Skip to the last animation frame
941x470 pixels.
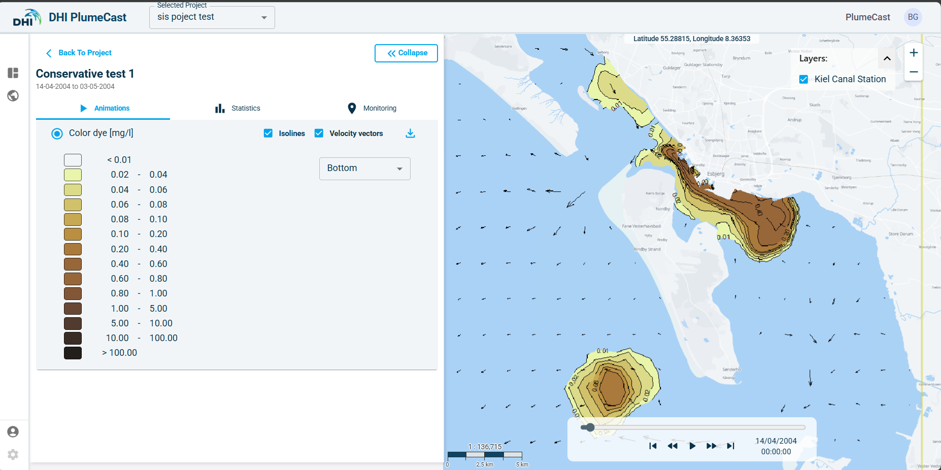(730, 446)
